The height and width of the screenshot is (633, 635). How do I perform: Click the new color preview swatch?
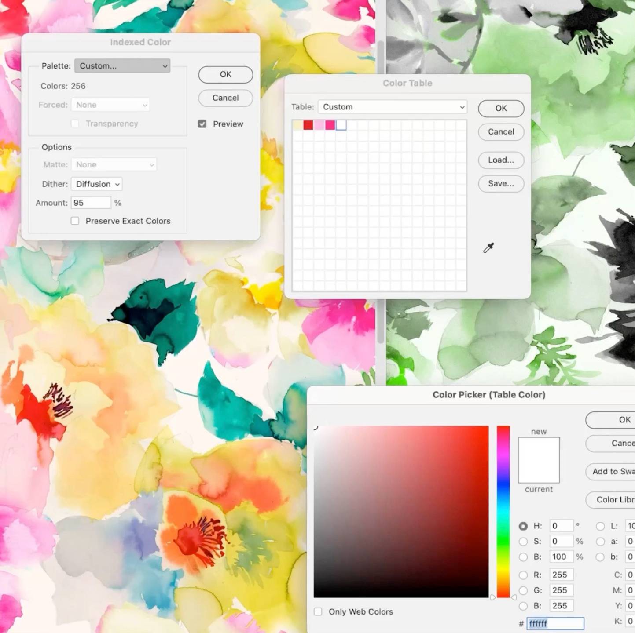[x=539, y=449]
